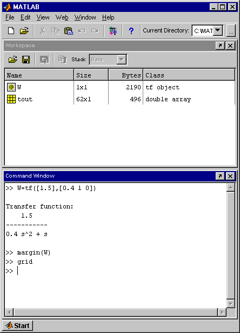Click the Workspace delete variable icon
240x333 pixels.
pos(62,60)
